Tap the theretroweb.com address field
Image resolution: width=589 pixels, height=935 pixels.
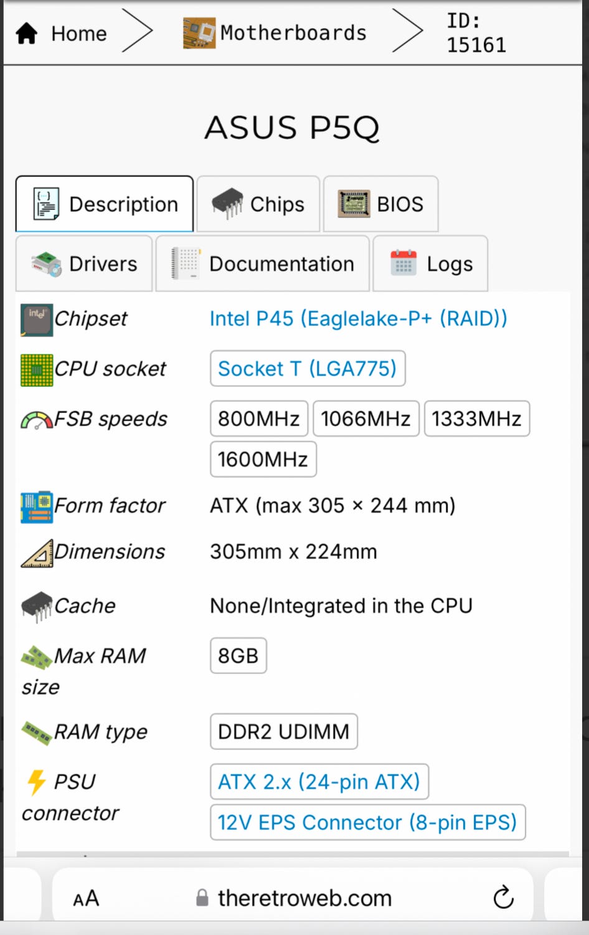293,898
